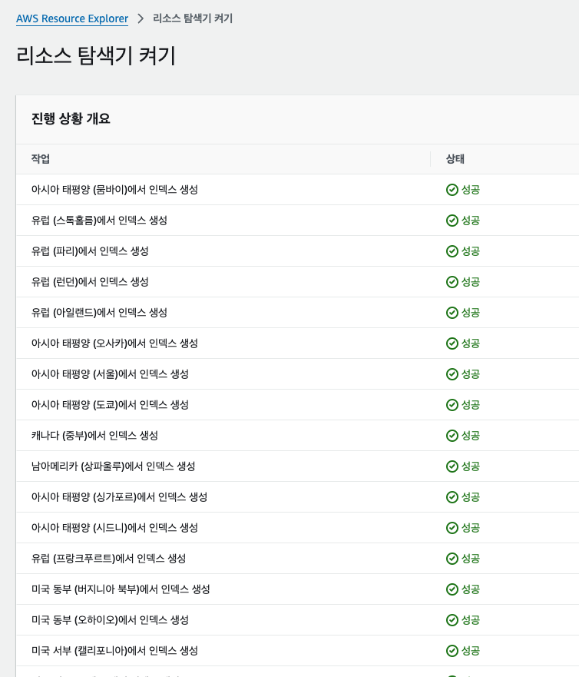Click the 성공 status text for 캘리포니아

click(470, 651)
